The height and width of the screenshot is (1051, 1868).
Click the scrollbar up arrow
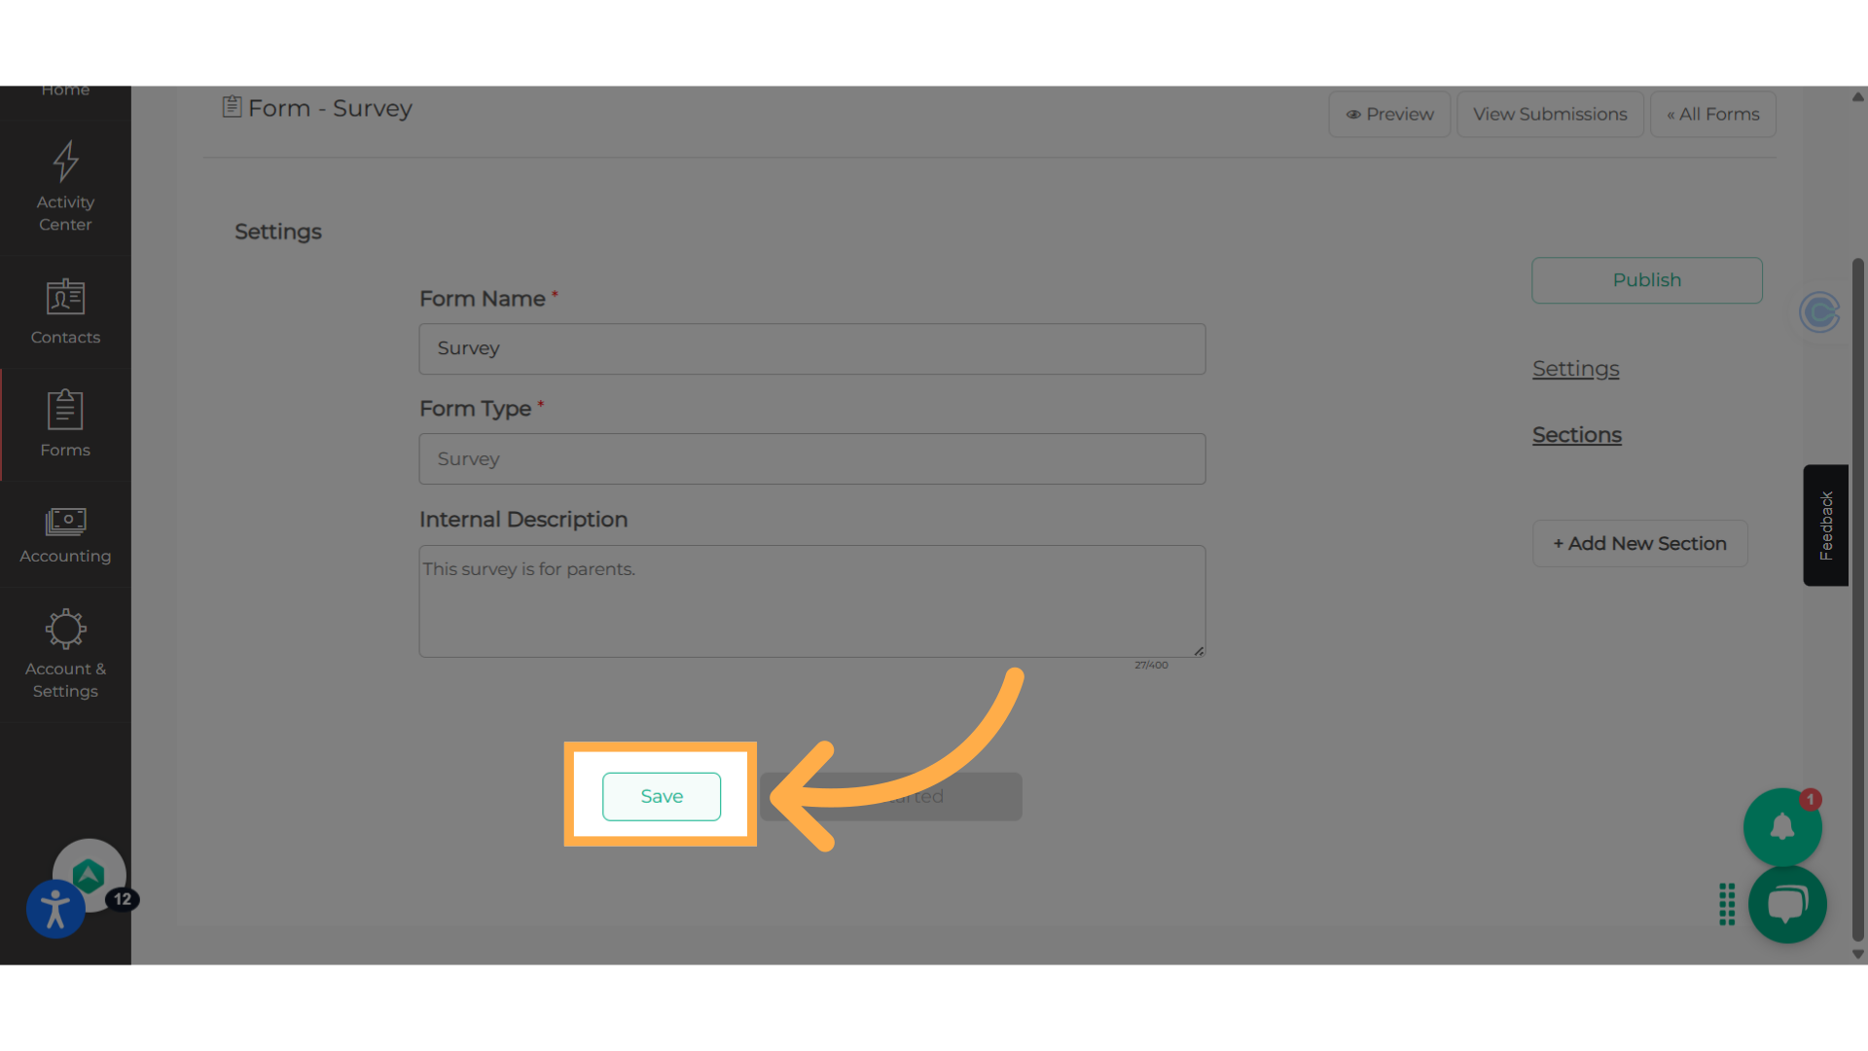pos(1858,96)
